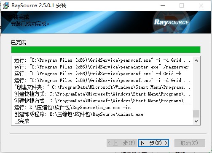Close the RaySource installer window

pyautogui.click(x=201, y=5)
